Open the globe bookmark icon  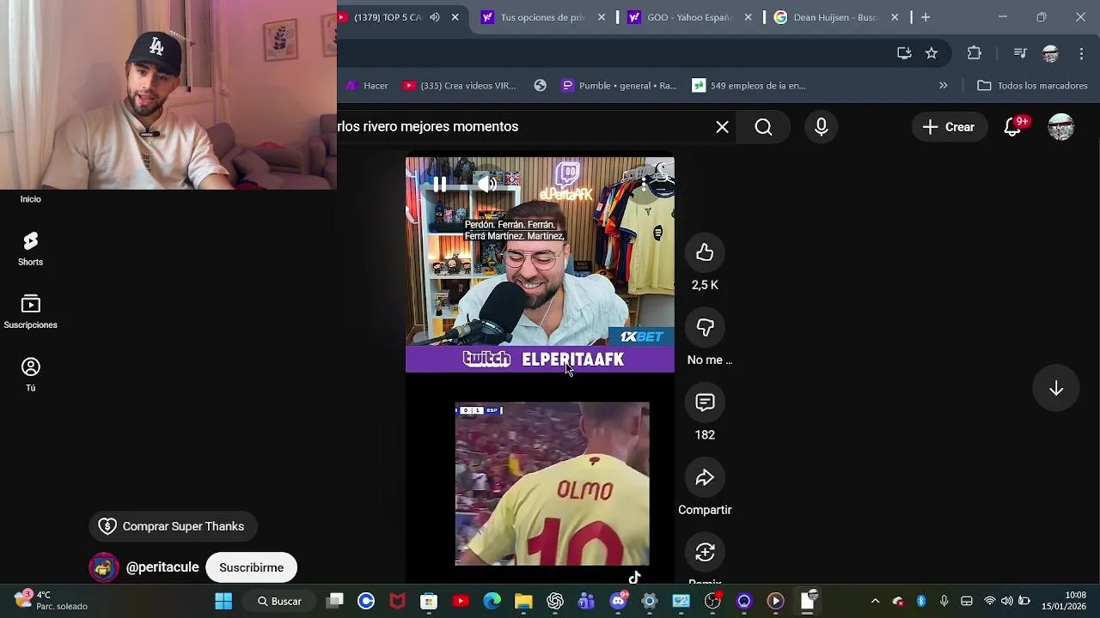tap(540, 86)
